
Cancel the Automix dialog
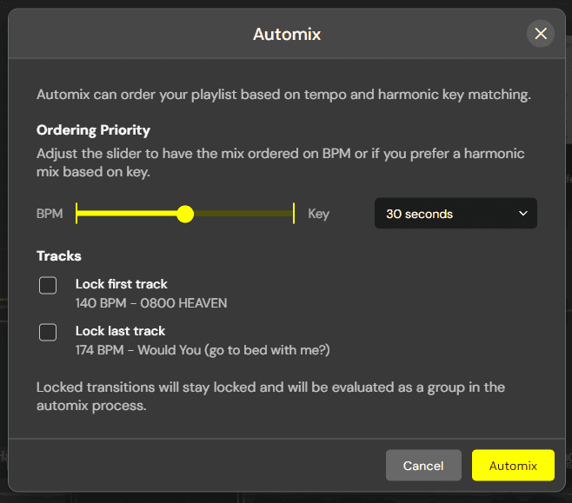pyautogui.click(x=423, y=466)
